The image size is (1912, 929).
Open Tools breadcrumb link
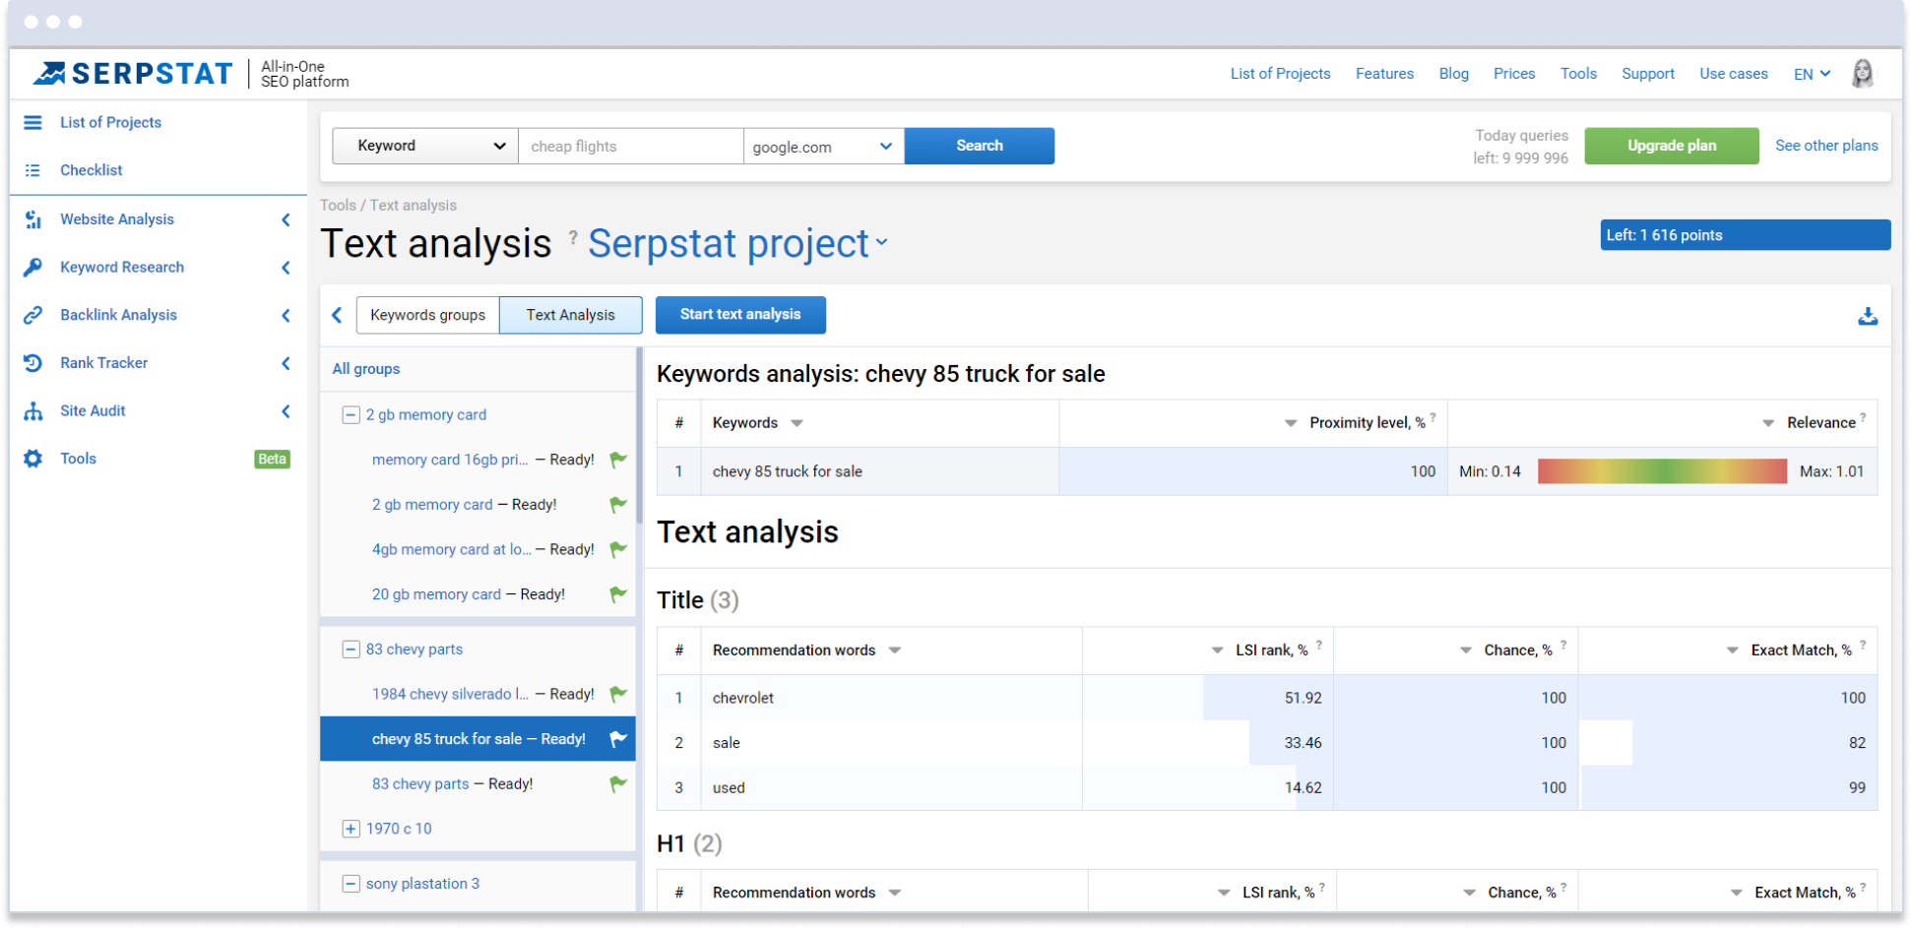click(x=338, y=206)
